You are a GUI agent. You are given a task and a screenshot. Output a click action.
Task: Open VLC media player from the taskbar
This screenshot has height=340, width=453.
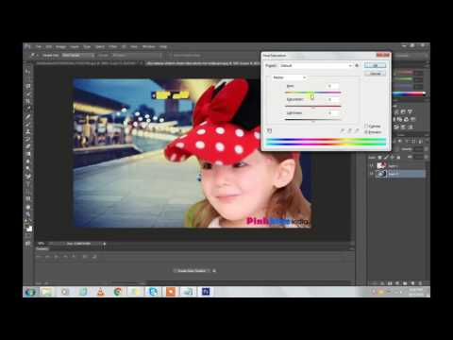[100, 292]
